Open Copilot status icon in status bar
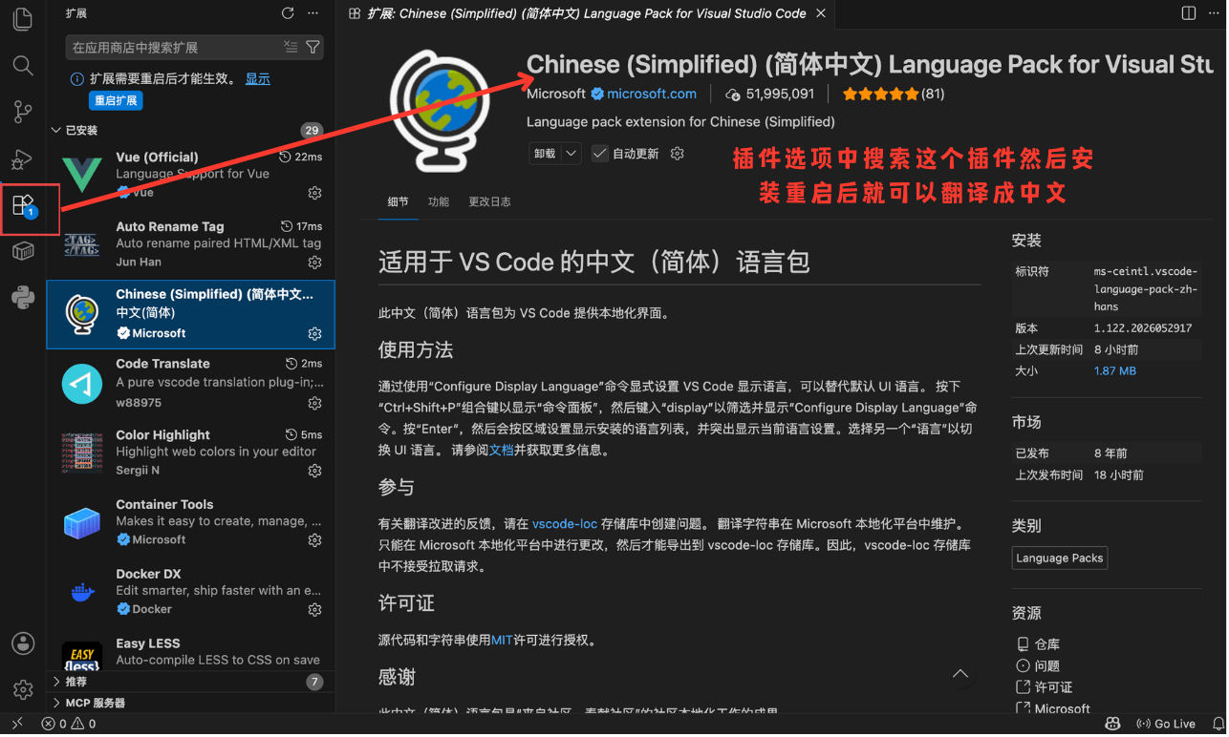 [x=1112, y=725]
